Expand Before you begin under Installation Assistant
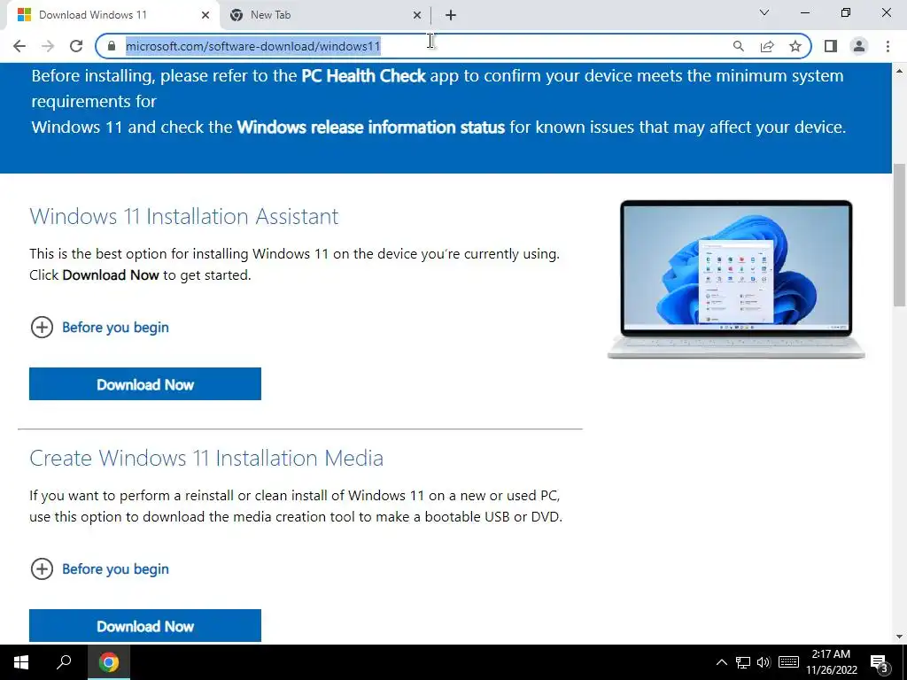 (99, 328)
